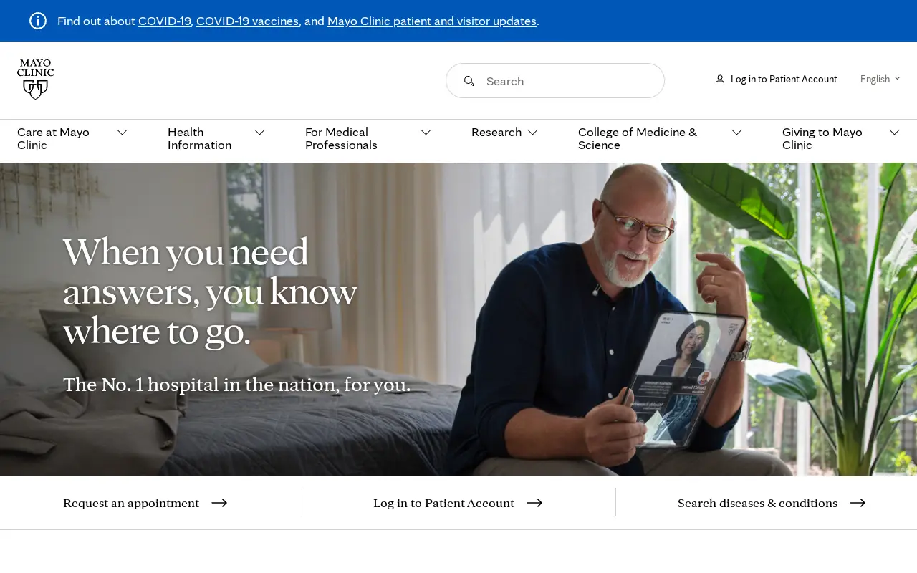The width and height of the screenshot is (917, 573).
Task: Click the Search diseases & conditions link
Action: coord(757,503)
